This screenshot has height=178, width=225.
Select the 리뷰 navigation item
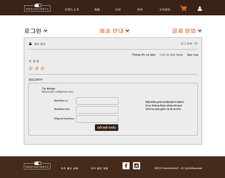pyautogui.click(x=118, y=9)
